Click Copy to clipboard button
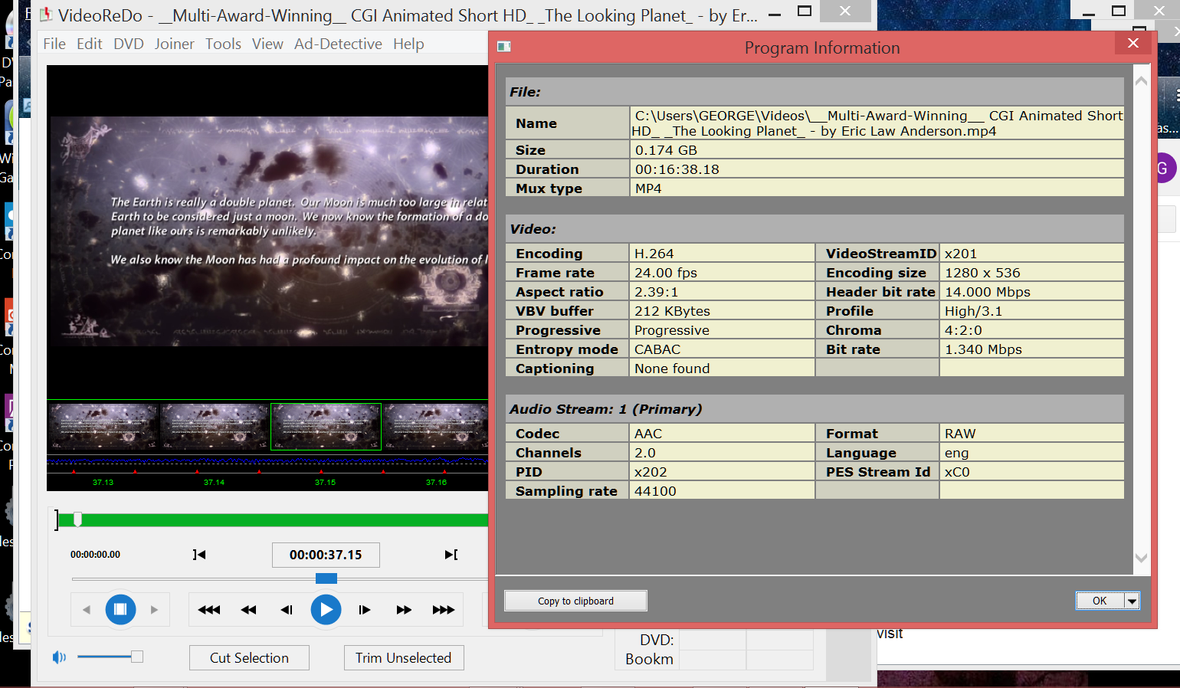This screenshot has width=1180, height=688. [x=575, y=601]
